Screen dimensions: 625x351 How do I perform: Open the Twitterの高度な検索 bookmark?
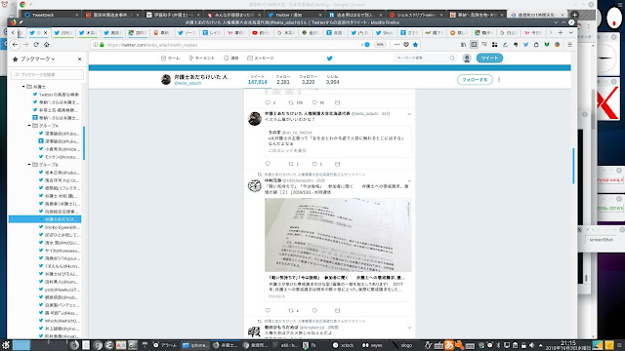tap(56, 95)
